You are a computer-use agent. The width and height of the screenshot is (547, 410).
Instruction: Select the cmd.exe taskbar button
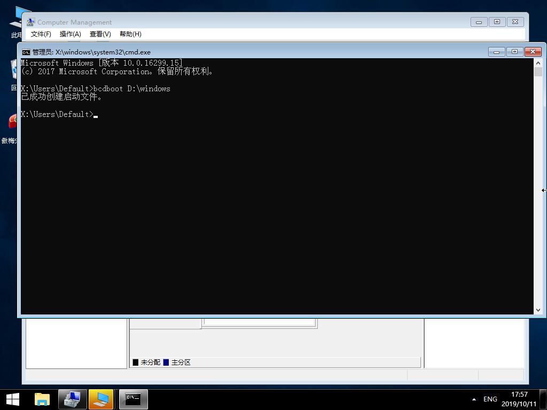133,399
